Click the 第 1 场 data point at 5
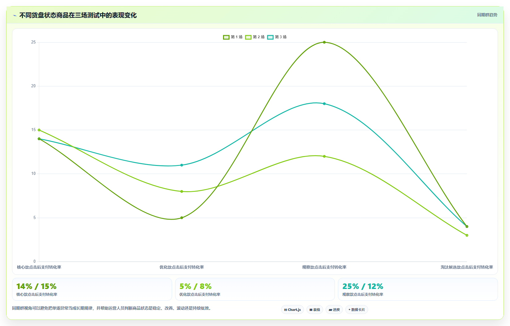Screen dimensions: 510x326 (x=182, y=218)
